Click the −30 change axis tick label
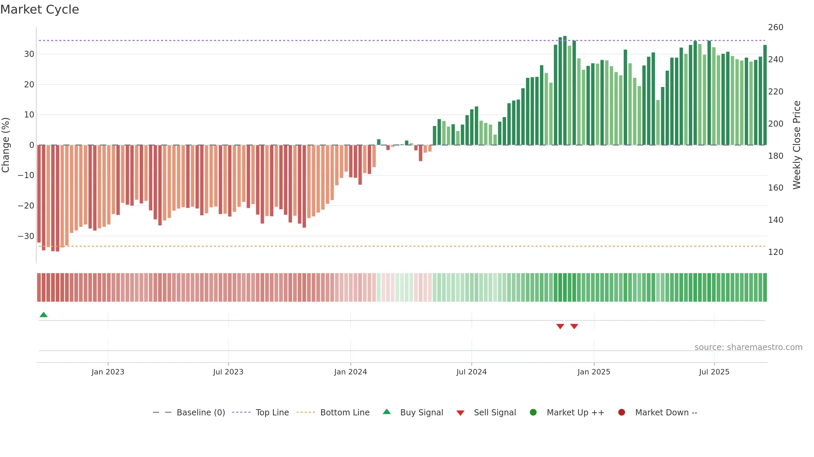The height and width of the screenshot is (457, 814). (x=26, y=236)
